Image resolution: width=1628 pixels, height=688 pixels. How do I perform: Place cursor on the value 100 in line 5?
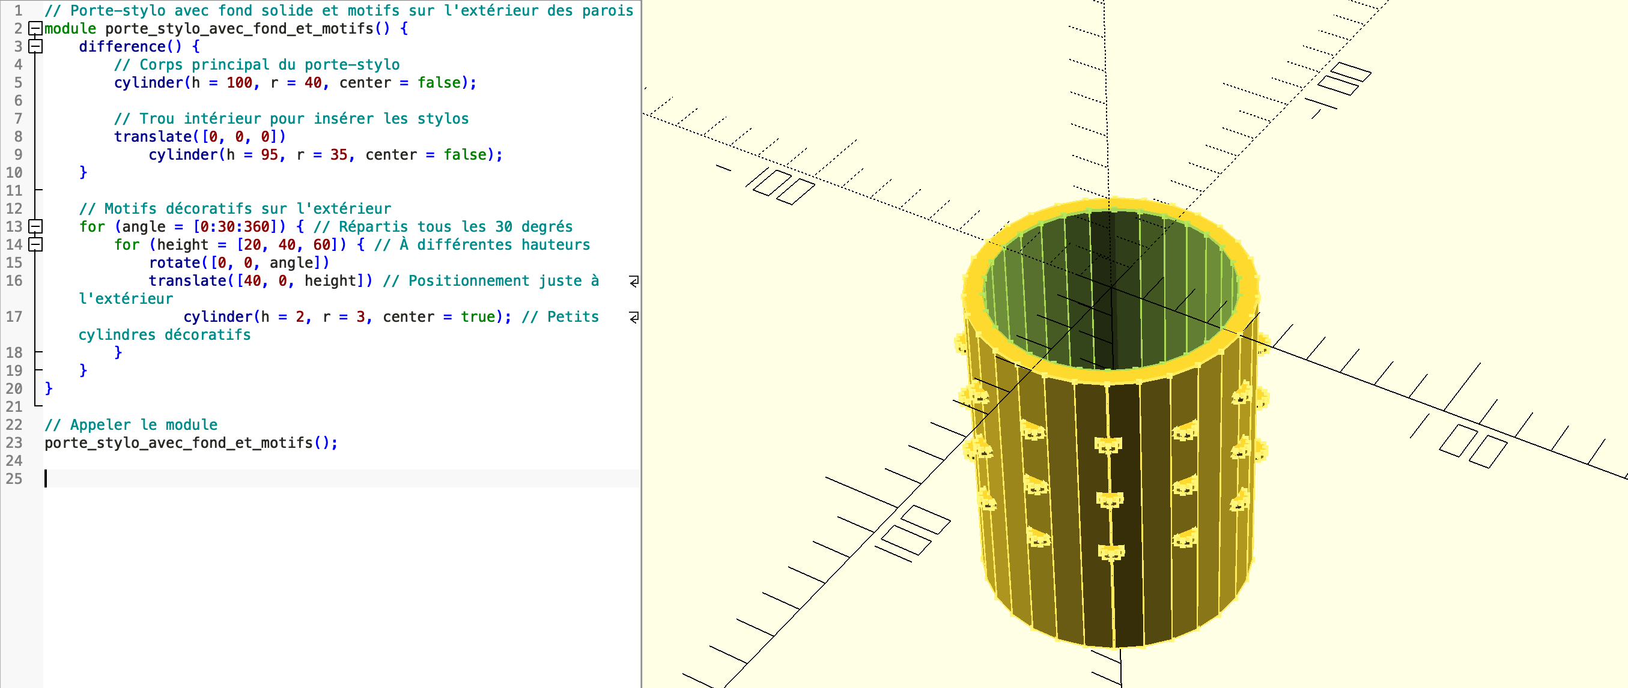point(240,83)
